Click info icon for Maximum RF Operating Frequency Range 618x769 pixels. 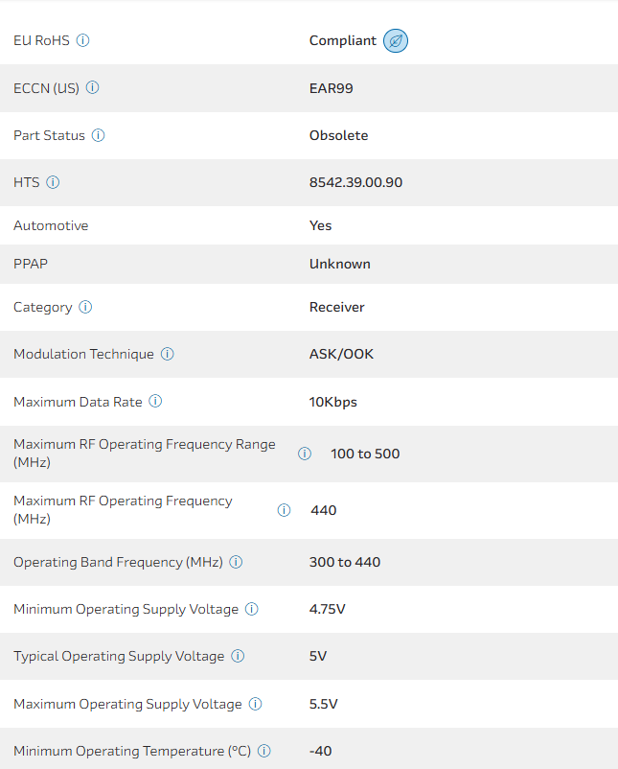[305, 454]
